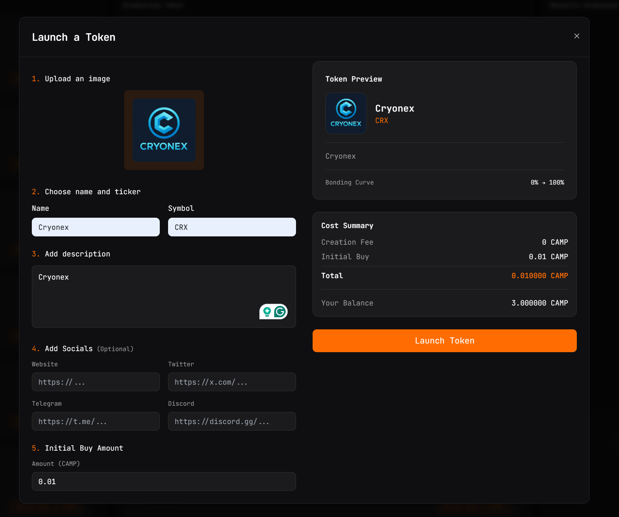Viewport: 619px width, 517px height.
Task: Click the Cryonex icon in Token Preview
Action: (x=346, y=113)
